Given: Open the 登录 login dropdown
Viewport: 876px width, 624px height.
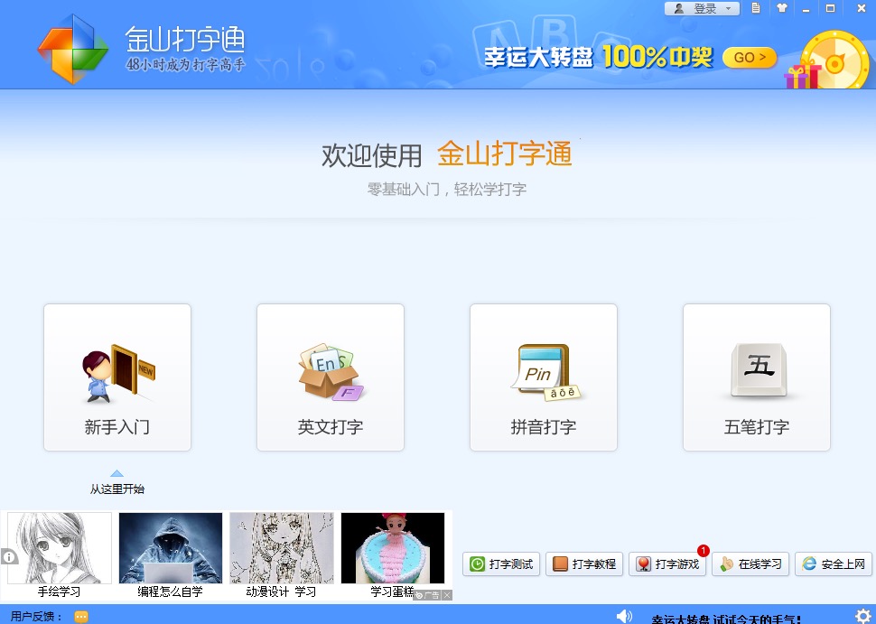Looking at the screenshot, I should [703, 8].
